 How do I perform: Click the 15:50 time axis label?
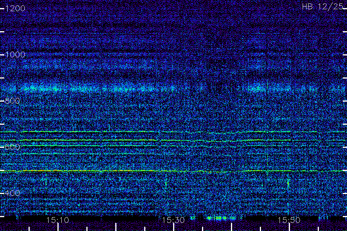click(289, 220)
